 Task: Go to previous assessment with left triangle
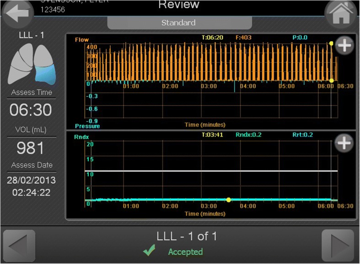tap(19, 246)
